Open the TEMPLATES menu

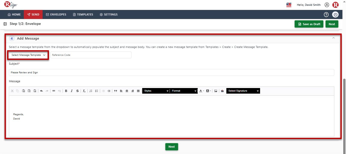(83, 14)
